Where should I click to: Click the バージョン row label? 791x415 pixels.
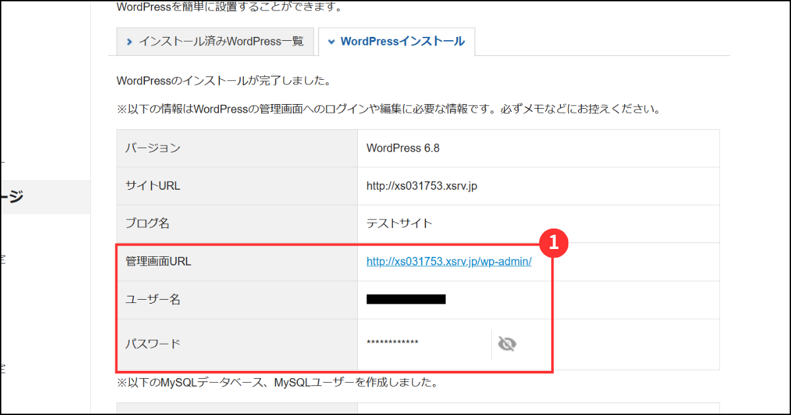(153, 148)
